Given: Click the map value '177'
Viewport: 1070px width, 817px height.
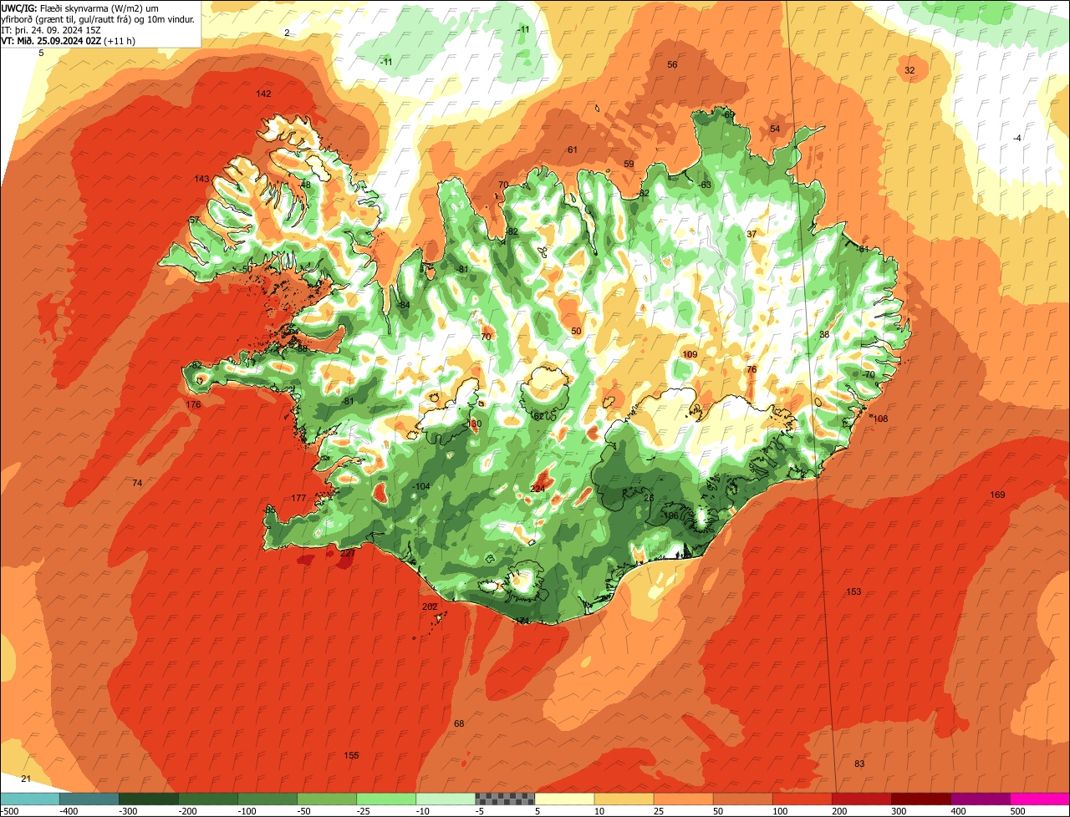Looking at the screenshot, I should pos(298,498).
